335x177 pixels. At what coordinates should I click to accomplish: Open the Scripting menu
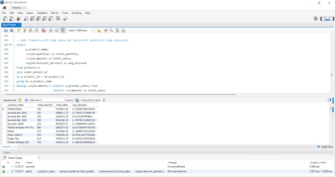(x=76, y=13)
